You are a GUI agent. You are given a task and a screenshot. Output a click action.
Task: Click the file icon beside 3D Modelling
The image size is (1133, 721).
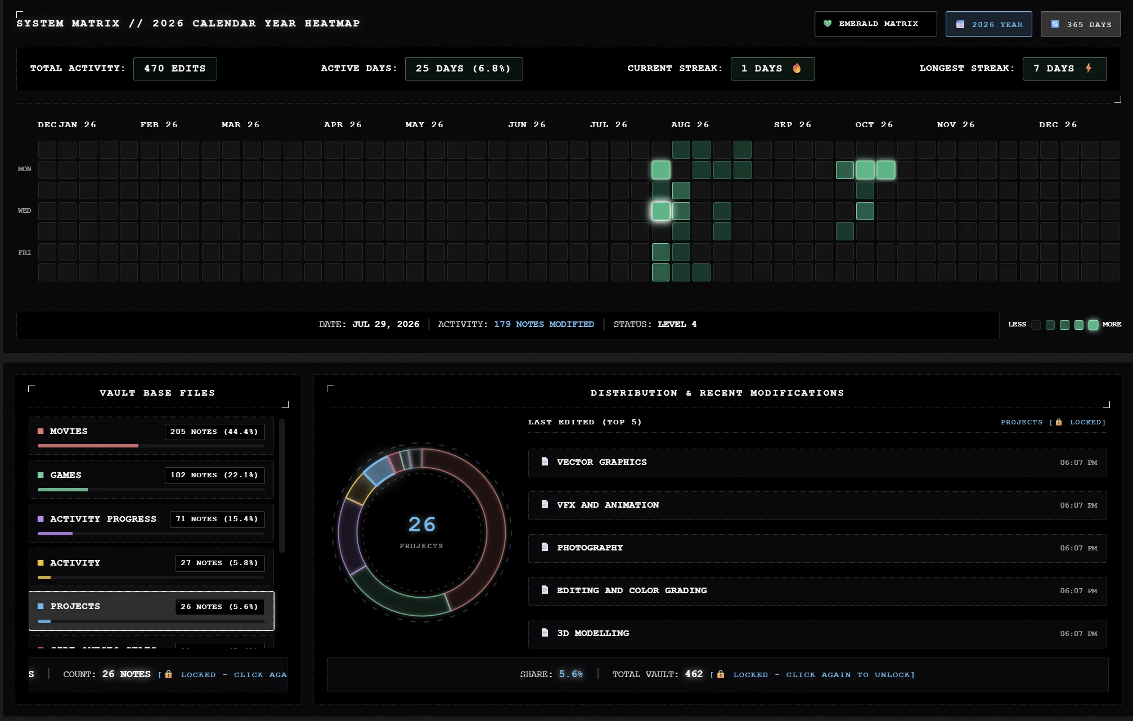545,633
